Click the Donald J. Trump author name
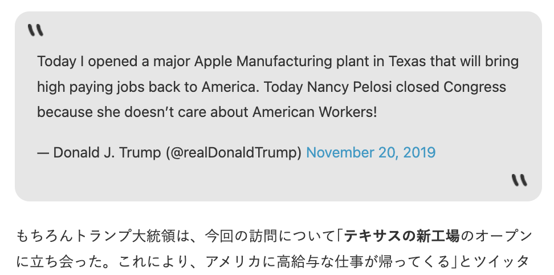 (x=107, y=153)
